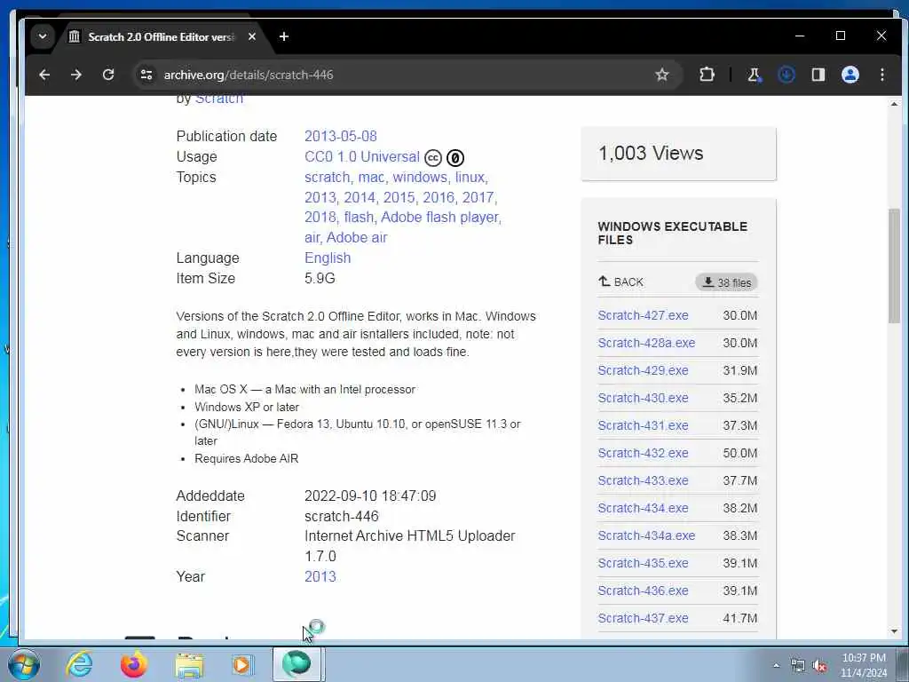Open Windows Media Player from the taskbar
The height and width of the screenshot is (682, 909).
(x=241, y=664)
